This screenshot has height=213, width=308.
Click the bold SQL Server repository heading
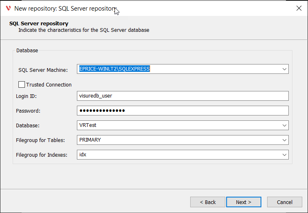pyautogui.click(x=39, y=23)
